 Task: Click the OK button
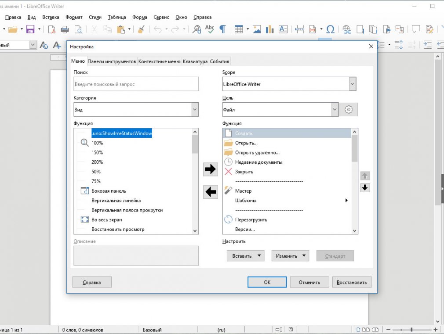tap(267, 282)
